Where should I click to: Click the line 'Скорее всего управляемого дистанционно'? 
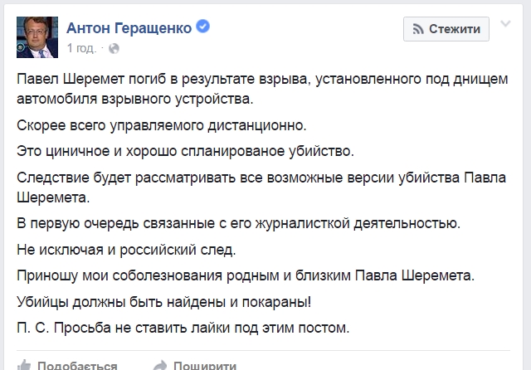pyautogui.click(x=161, y=125)
